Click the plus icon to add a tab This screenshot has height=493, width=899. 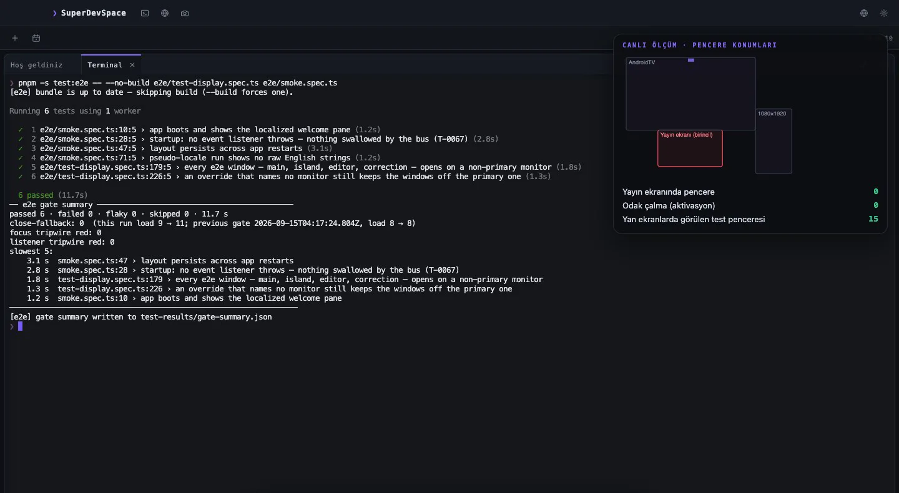(x=15, y=38)
